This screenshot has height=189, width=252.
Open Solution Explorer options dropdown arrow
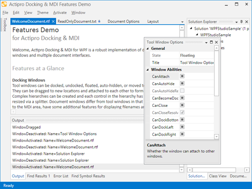236,22
